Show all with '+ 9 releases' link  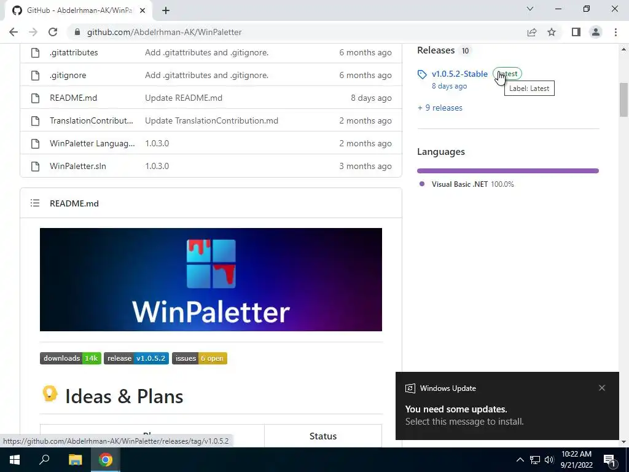pos(440,108)
